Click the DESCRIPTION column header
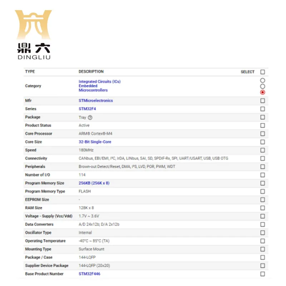The height and width of the screenshot is (286, 286). point(91,71)
